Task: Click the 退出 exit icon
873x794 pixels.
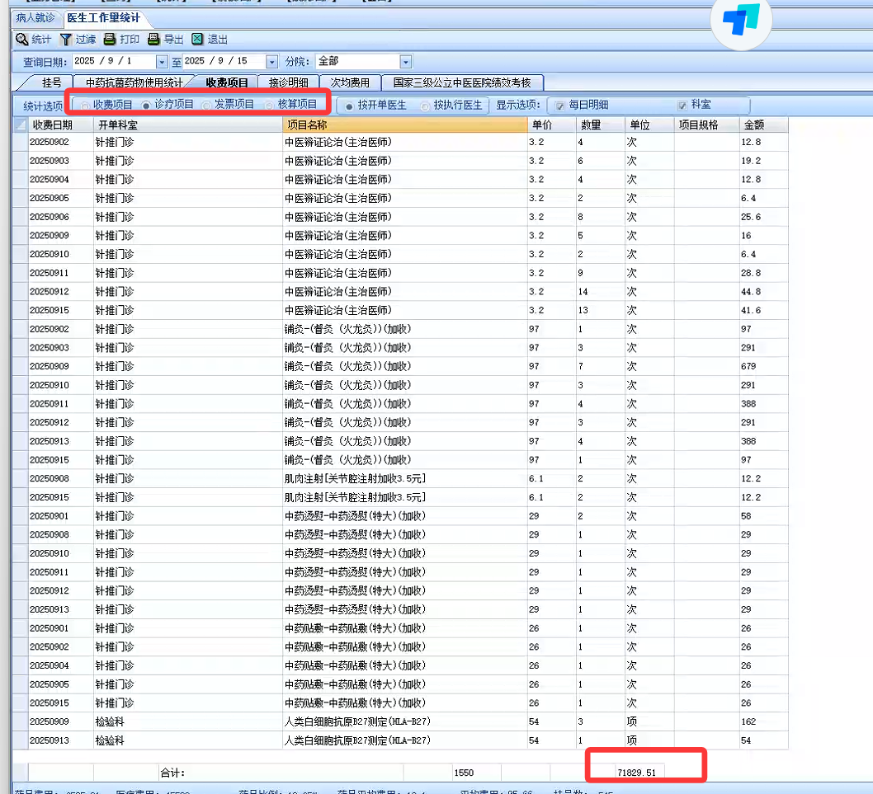Action: tap(197, 40)
